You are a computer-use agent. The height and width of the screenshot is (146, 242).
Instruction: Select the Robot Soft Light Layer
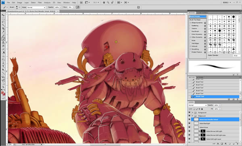click(x=215, y=139)
